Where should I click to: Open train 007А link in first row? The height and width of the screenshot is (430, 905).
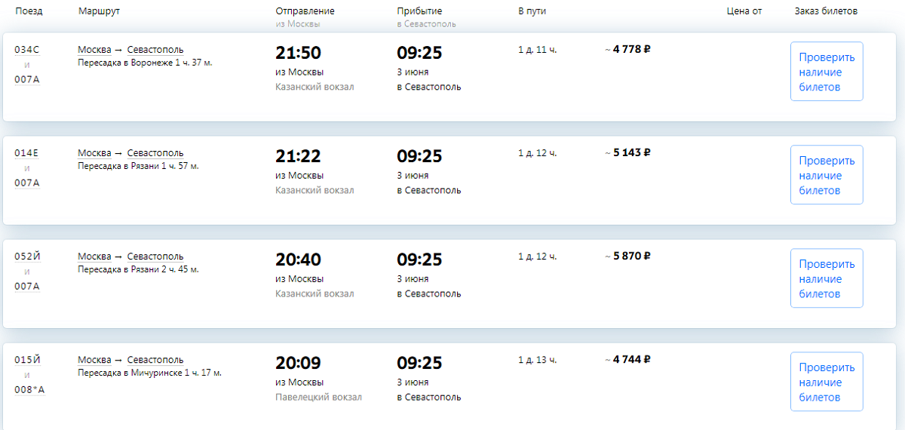tap(27, 79)
